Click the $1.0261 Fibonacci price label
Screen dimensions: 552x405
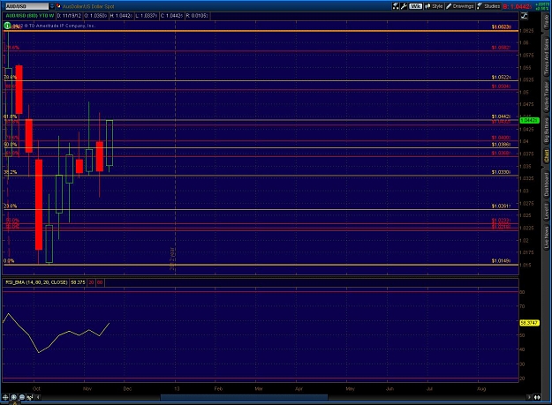coord(501,206)
